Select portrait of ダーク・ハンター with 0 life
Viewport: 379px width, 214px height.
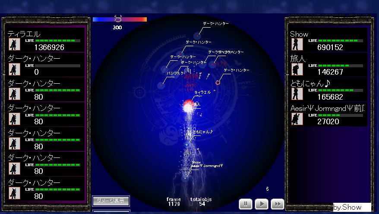pyautogui.click(x=14, y=69)
